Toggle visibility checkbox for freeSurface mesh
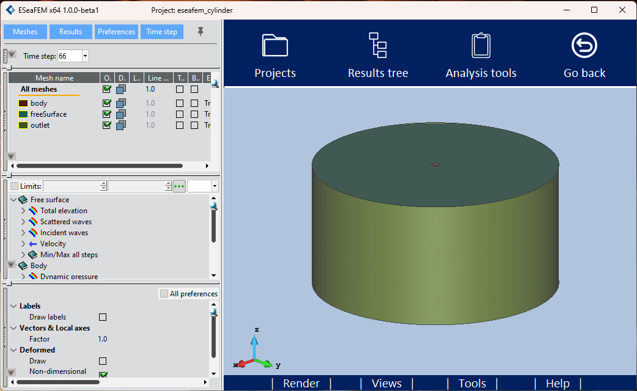Viewport: 637px width, 391px height. pyautogui.click(x=107, y=114)
